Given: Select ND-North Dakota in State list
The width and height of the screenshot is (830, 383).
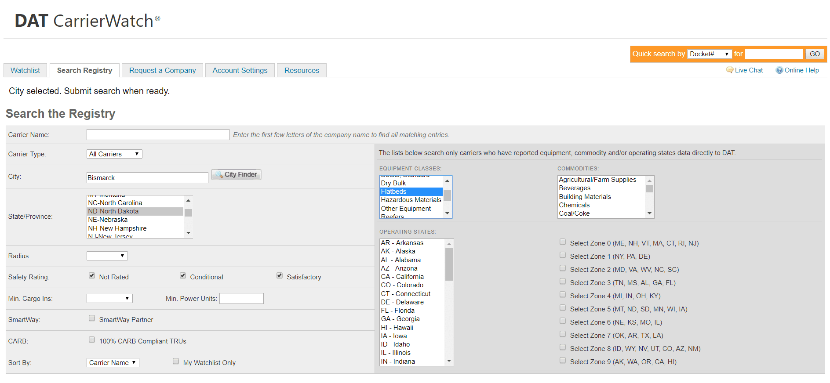Looking at the screenshot, I should click(135, 211).
